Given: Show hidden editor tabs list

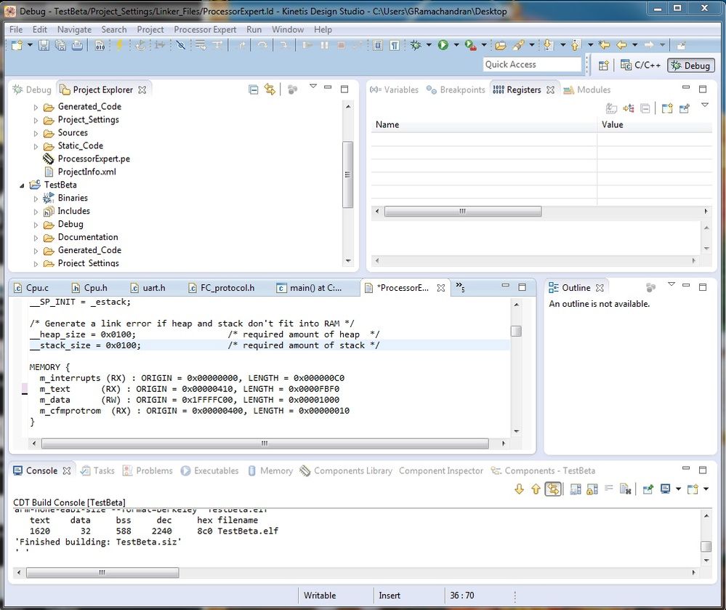Looking at the screenshot, I should tap(460, 286).
